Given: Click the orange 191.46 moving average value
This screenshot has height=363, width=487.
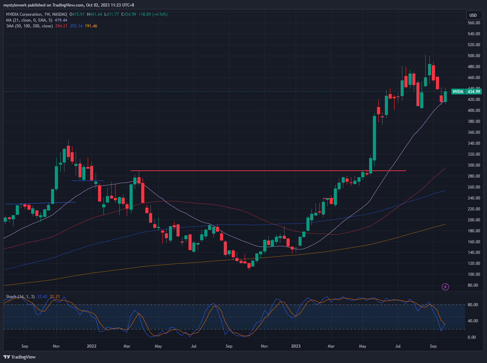Looking at the screenshot, I should (91, 26).
